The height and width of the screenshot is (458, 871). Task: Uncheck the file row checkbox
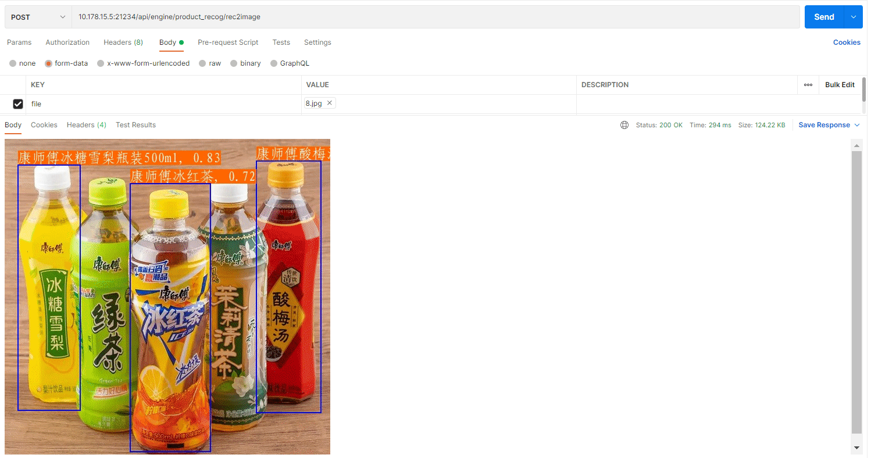[18, 104]
